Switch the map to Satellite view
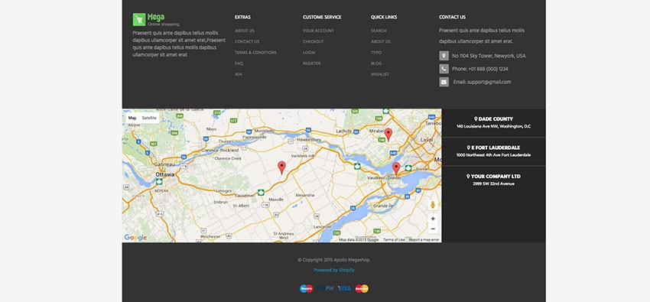This screenshot has height=302, width=650. coord(149,118)
